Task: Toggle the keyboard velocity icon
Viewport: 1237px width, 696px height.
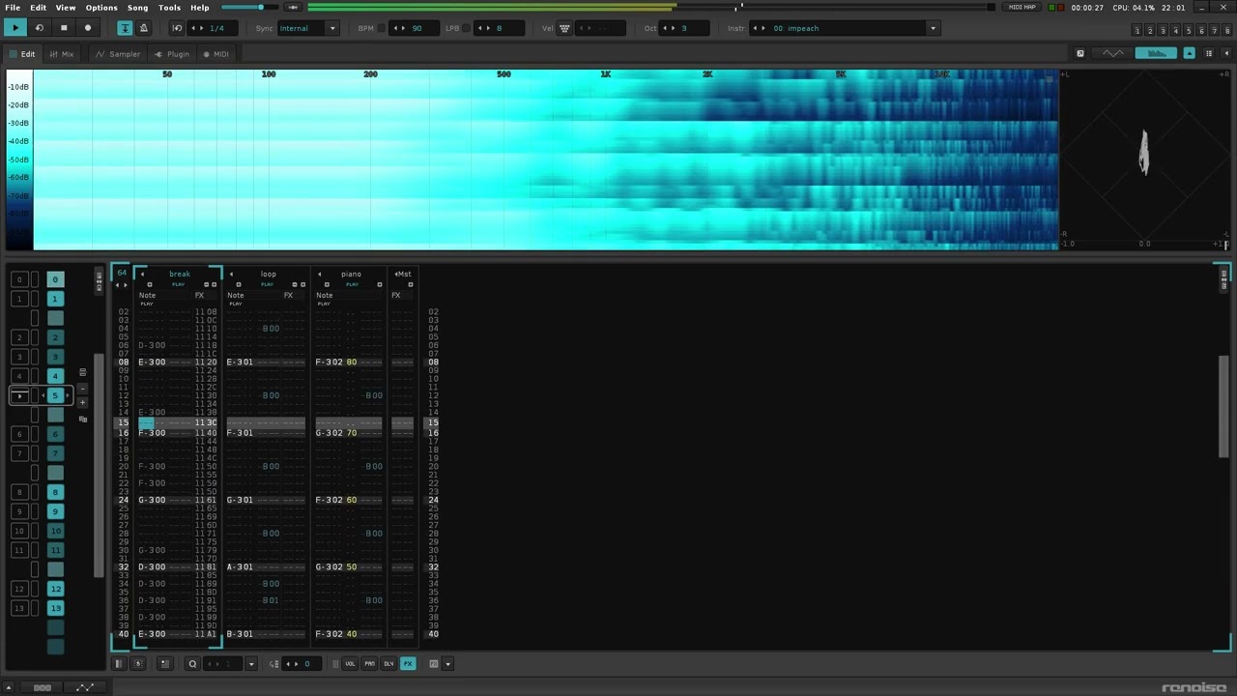Action: coord(564,28)
